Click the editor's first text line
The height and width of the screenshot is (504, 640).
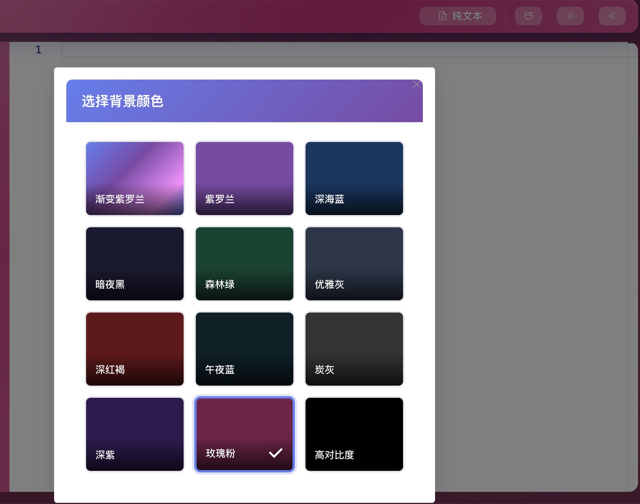343,50
